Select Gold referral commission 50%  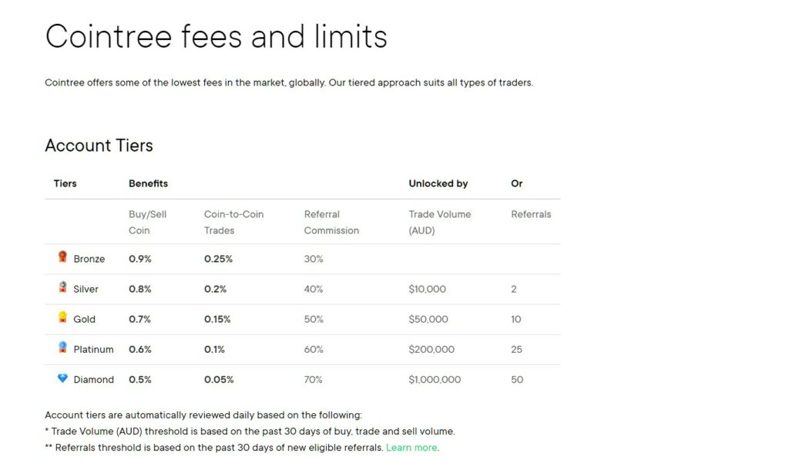point(314,319)
